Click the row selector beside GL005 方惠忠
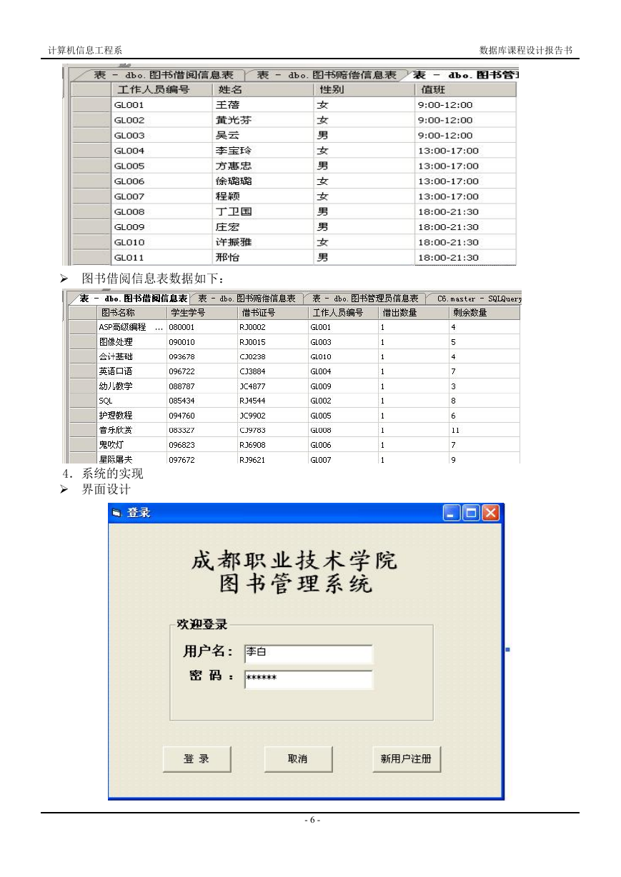 91,166
